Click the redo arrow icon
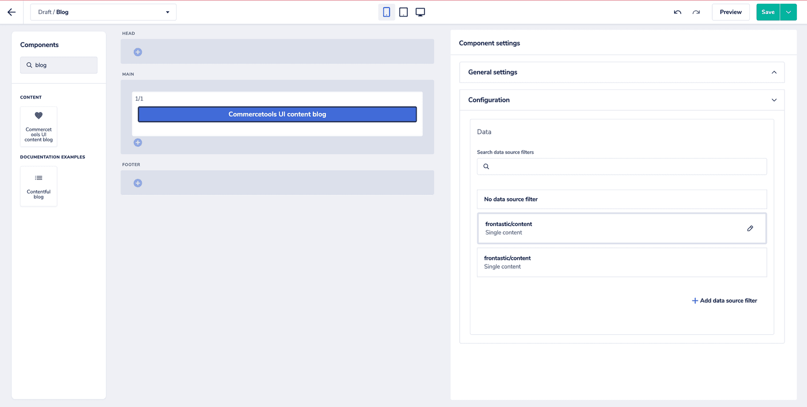807x407 pixels. click(x=696, y=12)
